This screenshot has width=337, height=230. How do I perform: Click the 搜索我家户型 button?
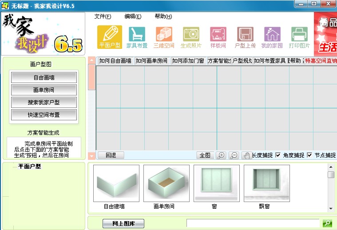pyautogui.click(x=44, y=103)
